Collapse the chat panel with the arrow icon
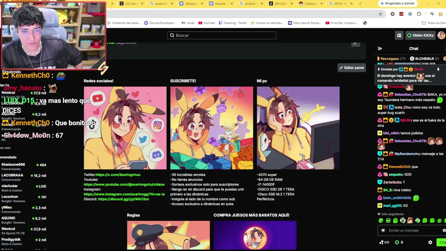Viewport: 446px width, 251px height. [x=380, y=48]
